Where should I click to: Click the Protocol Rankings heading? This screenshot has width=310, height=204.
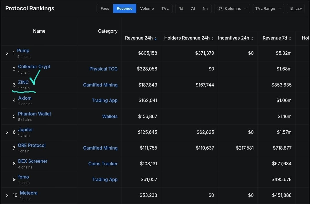click(30, 8)
